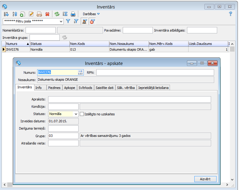Click the sigma totals icon
The width and height of the screenshot is (240, 190).
65,14
